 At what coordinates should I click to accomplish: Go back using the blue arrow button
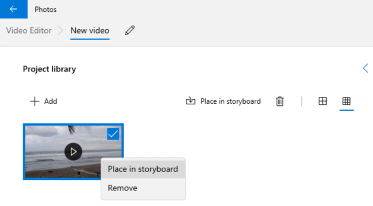[13, 9]
